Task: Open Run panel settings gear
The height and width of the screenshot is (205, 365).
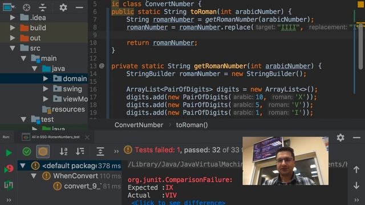Action: coord(340,138)
